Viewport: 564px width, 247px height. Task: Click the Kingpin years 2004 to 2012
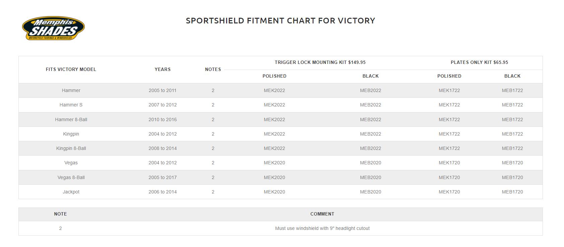[162, 134]
